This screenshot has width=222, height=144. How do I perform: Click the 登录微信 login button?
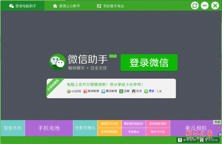coord(149,63)
